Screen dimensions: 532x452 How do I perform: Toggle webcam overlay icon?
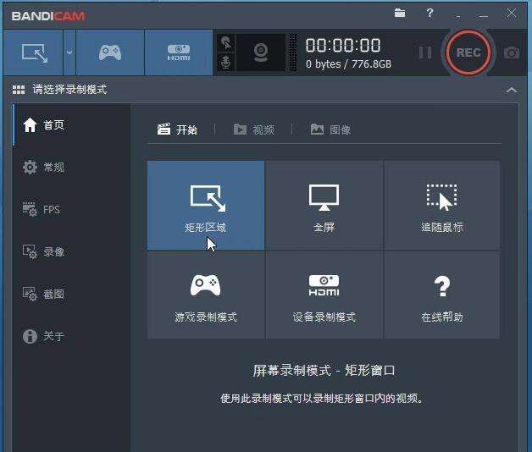pyautogui.click(x=261, y=52)
